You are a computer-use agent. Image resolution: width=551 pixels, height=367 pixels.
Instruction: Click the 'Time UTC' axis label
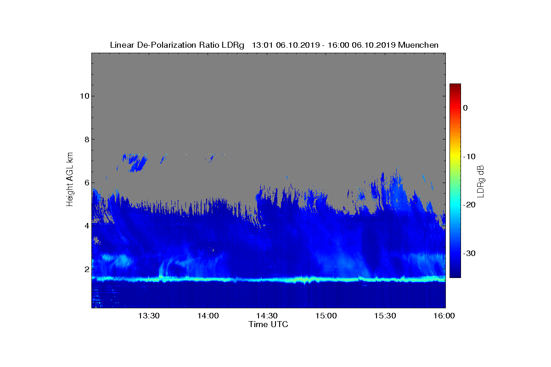pyautogui.click(x=268, y=324)
